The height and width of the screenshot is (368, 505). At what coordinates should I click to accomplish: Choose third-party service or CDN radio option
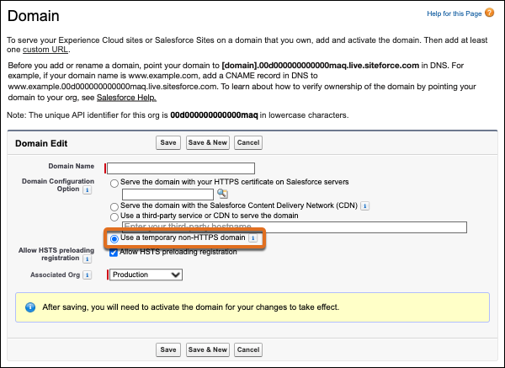pos(114,216)
